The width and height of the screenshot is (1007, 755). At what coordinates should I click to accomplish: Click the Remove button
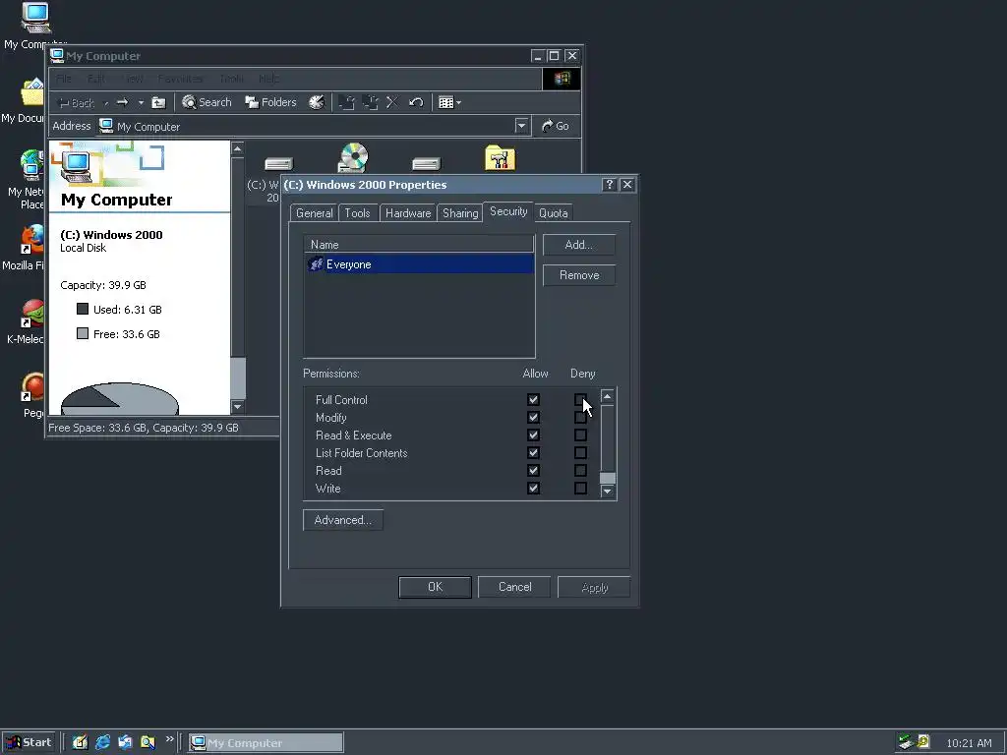pyautogui.click(x=578, y=275)
